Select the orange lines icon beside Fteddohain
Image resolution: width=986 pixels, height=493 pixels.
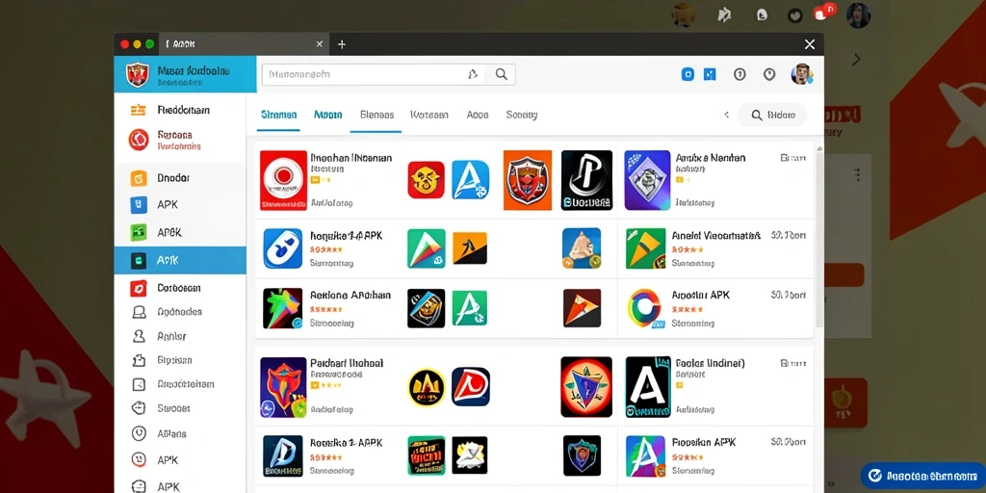click(x=138, y=110)
